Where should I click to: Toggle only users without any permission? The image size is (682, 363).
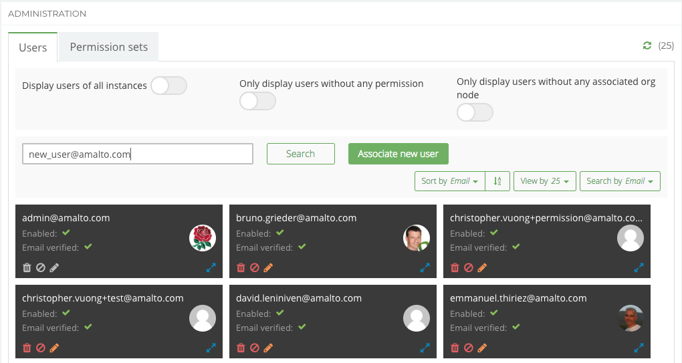tap(257, 101)
